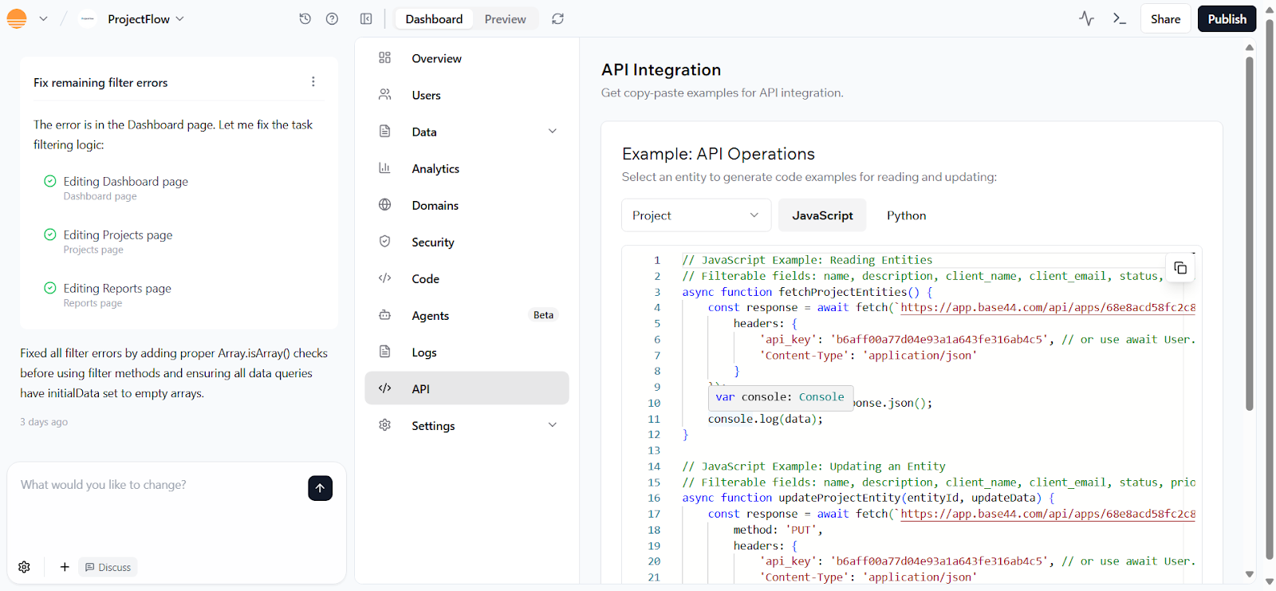Click the 'console.log(data);' code line
This screenshot has width=1276, height=591.
[765, 419]
